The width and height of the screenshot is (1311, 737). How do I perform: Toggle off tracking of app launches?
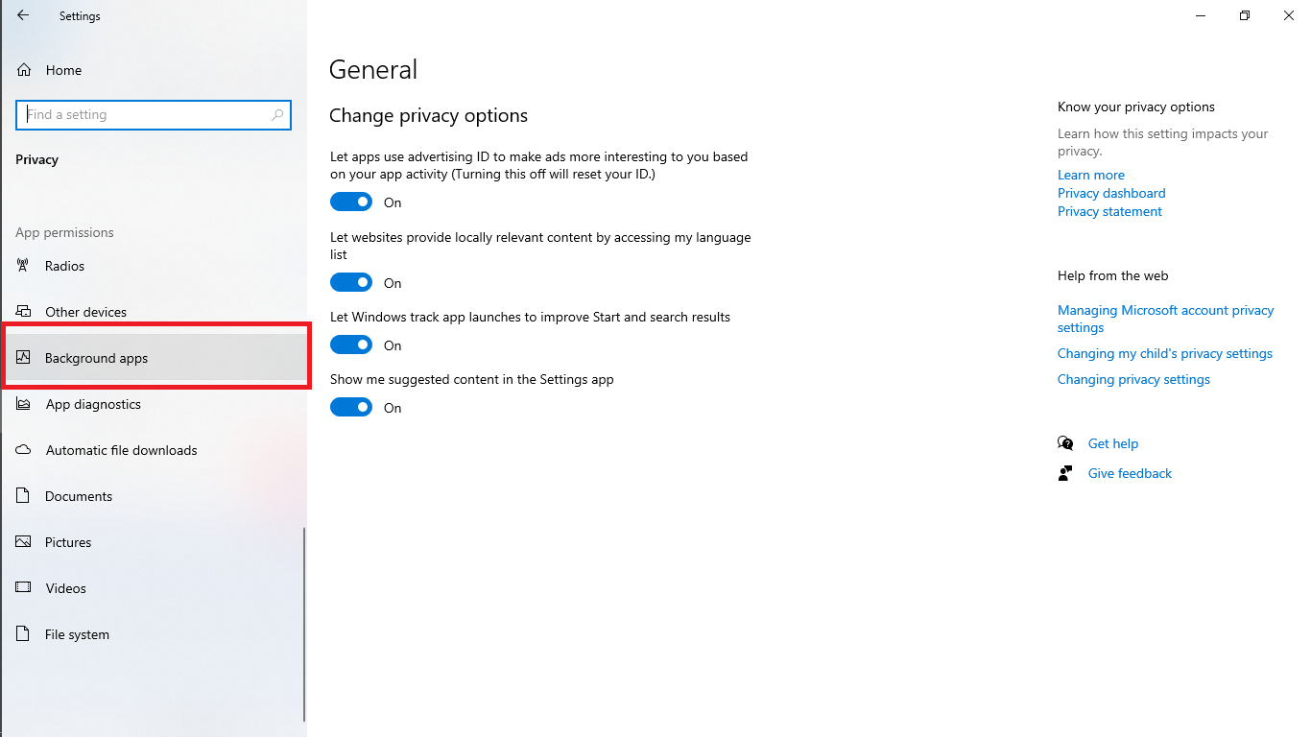point(351,345)
